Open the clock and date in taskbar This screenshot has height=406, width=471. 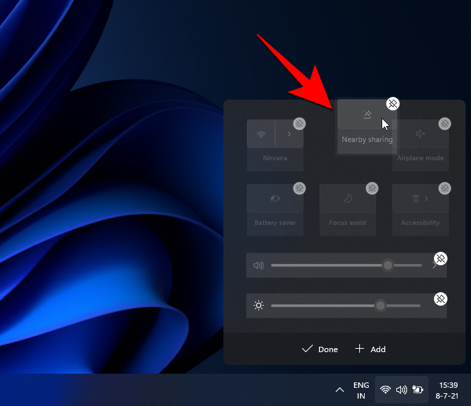pos(448,391)
